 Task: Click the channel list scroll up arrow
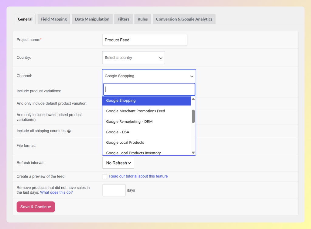(193, 99)
